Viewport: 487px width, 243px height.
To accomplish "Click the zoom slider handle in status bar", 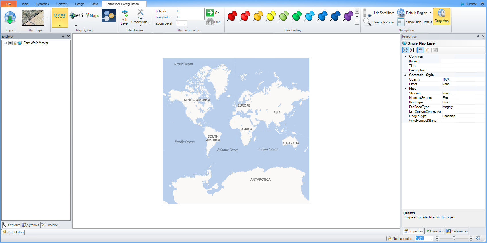I will 454,238.
